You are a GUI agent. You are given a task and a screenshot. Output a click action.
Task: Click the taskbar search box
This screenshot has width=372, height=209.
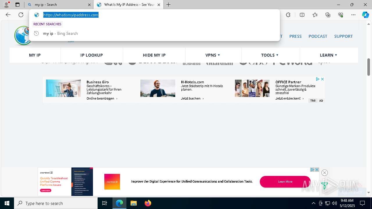coord(56,203)
